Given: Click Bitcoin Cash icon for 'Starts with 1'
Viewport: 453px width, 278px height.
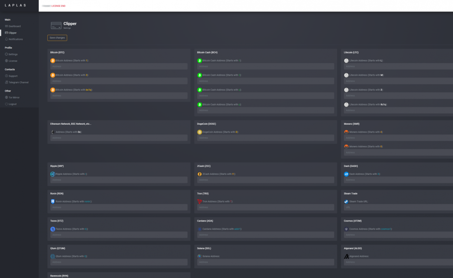Looking at the screenshot, I should [200, 60].
